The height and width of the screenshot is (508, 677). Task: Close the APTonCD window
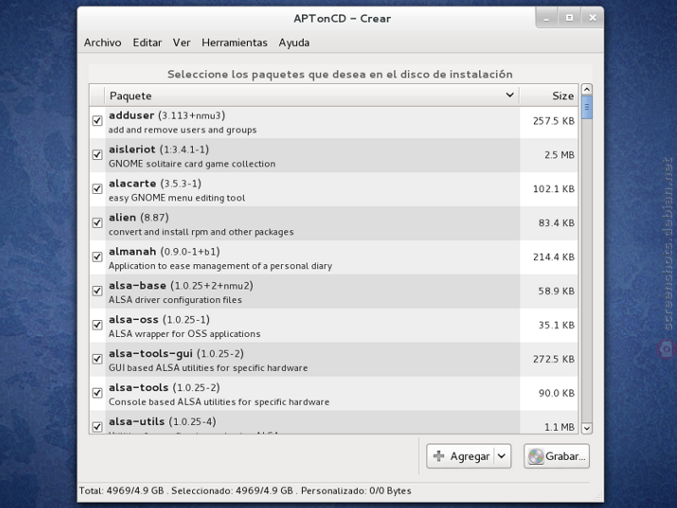[592, 18]
